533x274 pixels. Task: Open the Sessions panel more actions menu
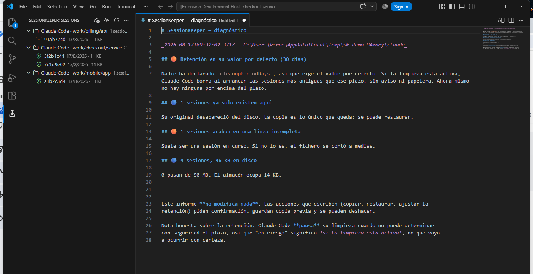coord(126,20)
